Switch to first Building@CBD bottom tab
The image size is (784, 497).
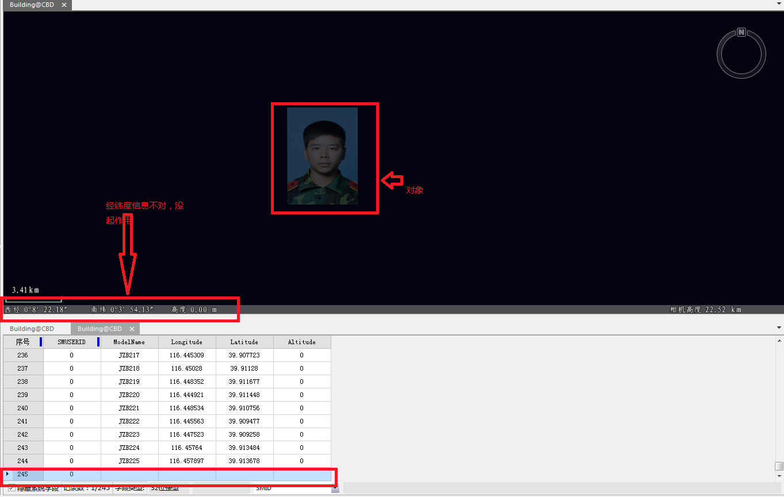tap(32, 329)
